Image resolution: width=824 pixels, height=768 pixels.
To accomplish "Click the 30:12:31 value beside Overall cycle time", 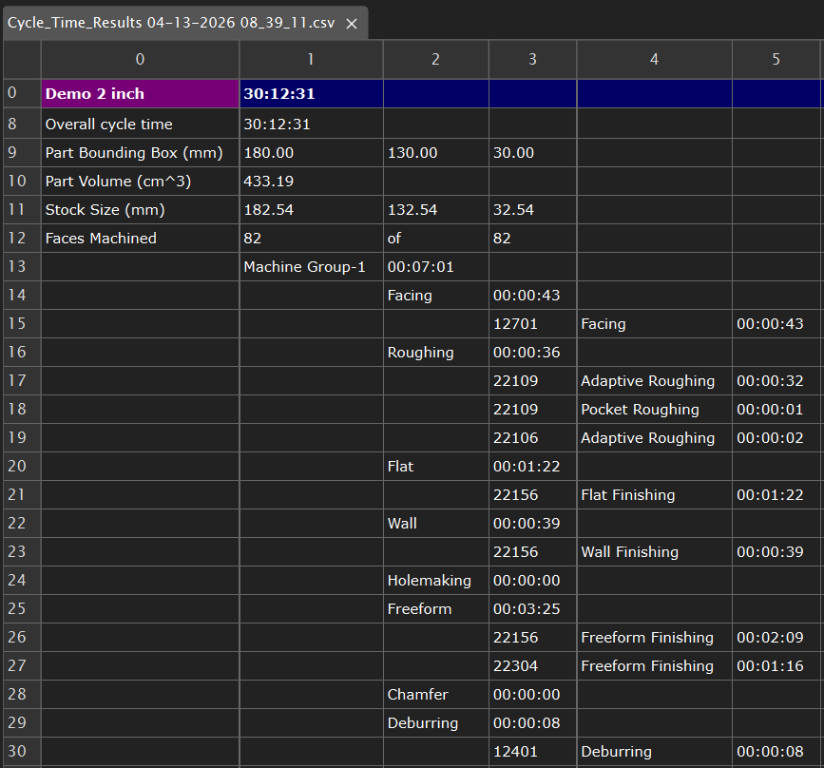I will [311, 125].
